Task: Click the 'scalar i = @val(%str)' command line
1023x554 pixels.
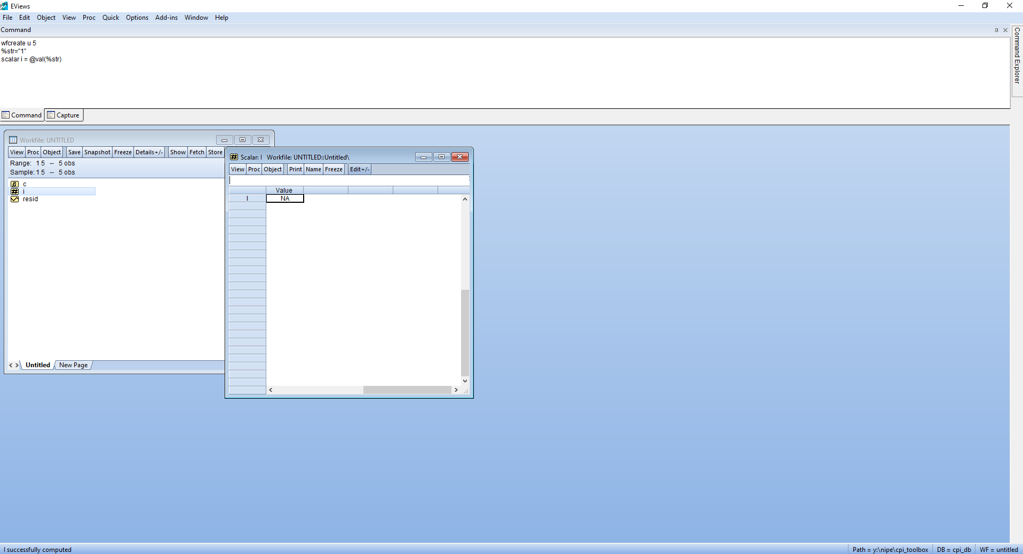Action: click(31, 59)
